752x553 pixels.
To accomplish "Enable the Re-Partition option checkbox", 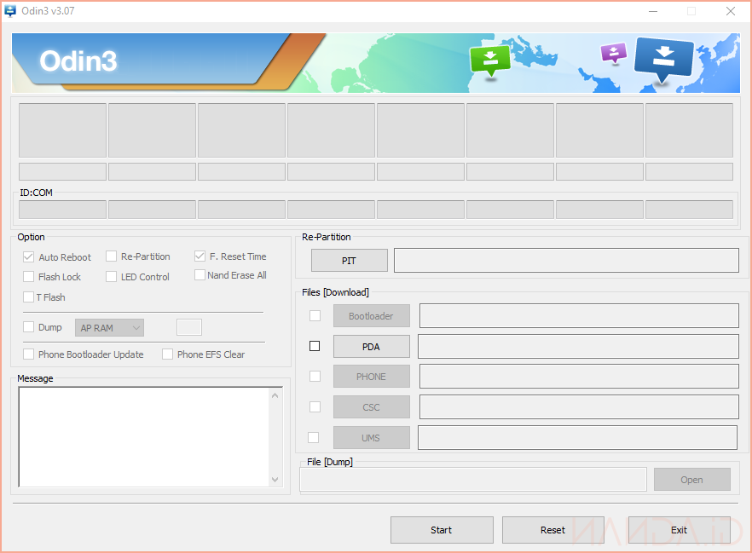I will pyautogui.click(x=112, y=256).
